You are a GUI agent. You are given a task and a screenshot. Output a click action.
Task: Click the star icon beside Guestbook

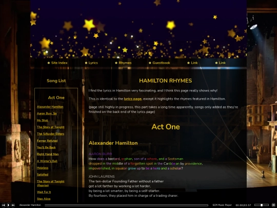(150, 63)
